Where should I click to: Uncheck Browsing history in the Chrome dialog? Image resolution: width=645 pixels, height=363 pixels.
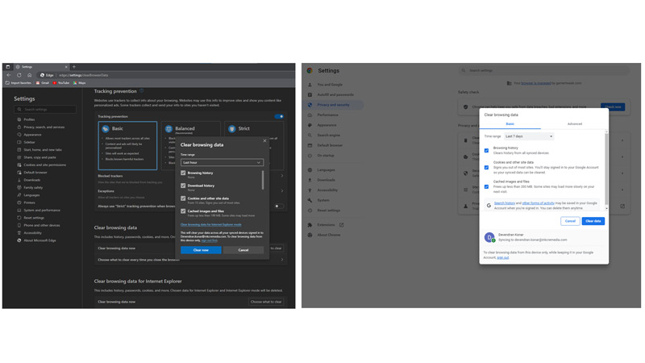coord(487,151)
